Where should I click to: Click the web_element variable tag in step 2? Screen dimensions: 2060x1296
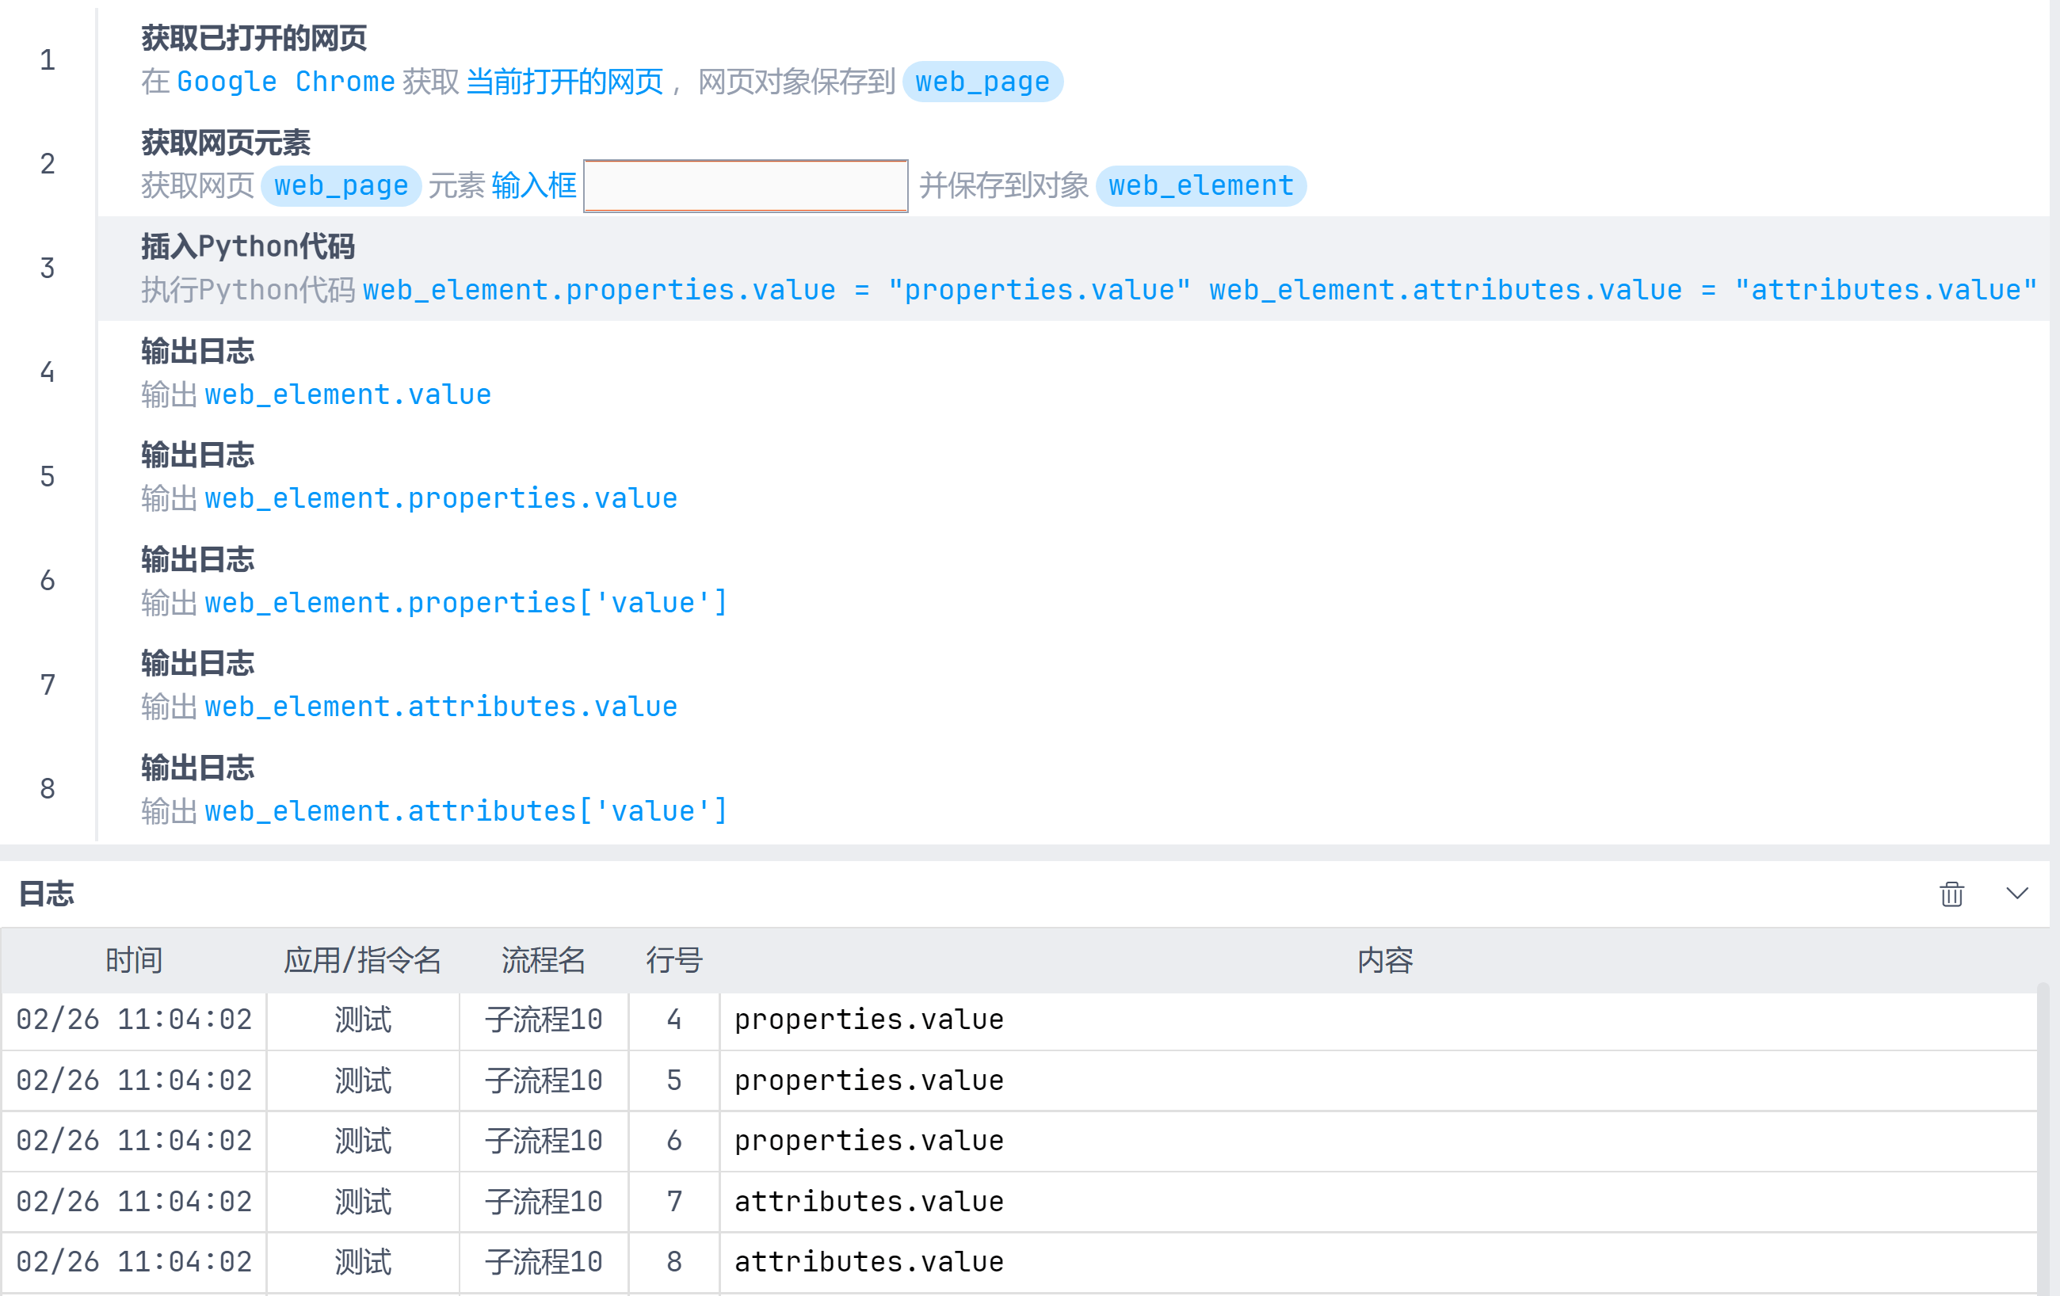pyautogui.click(x=1200, y=185)
